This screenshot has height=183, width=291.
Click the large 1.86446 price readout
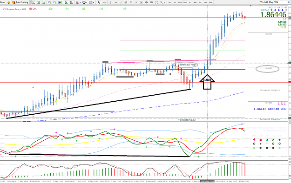(273, 15)
